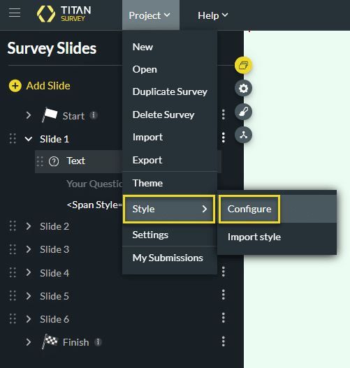Click the info icon next to Finish
The width and height of the screenshot is (350, 368).
tap(98, 342)
